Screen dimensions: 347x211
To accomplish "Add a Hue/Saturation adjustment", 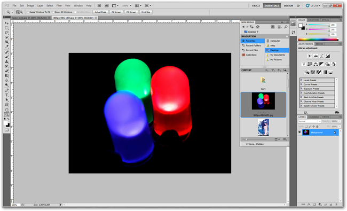I will click(x=310, y=64).
